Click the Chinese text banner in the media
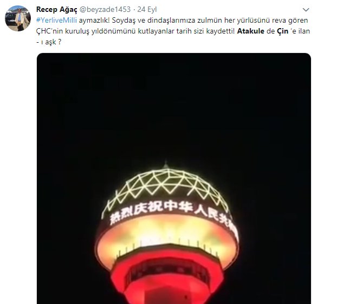 (173, 214)
